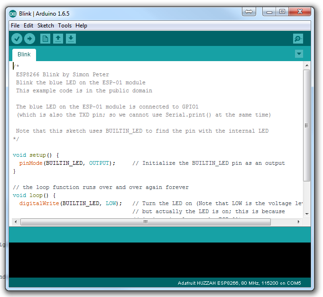This screenshot has height=297, width=323.
Task: Click the comment line mentioning GPIO1
Action: [107, 107]
